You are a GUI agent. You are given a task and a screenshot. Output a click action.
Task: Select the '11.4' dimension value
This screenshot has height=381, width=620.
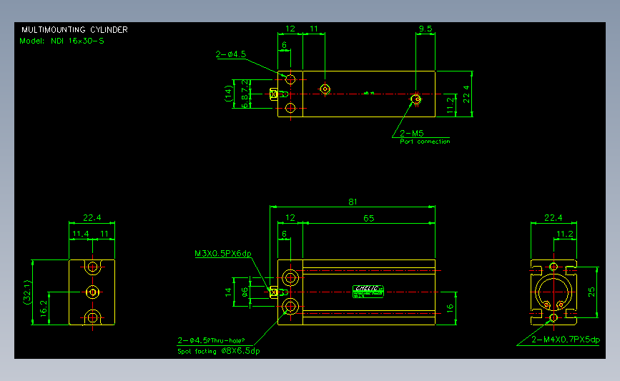click(81, 234)
